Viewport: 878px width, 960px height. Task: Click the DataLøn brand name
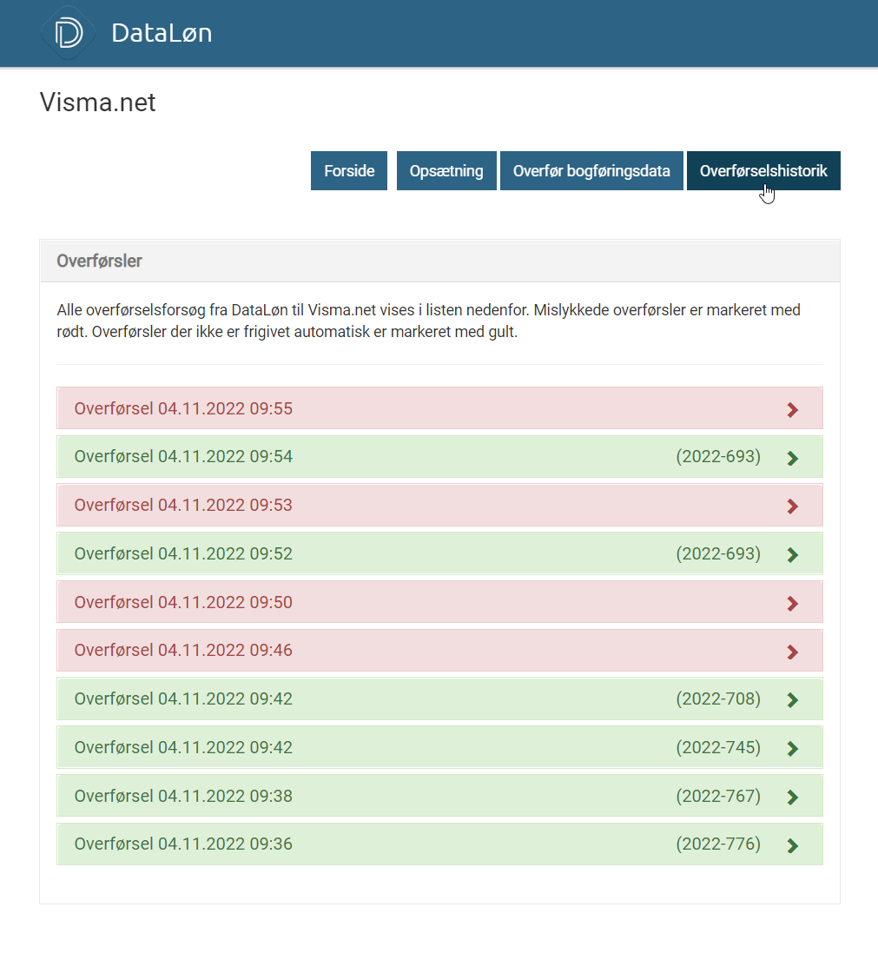(162, 34)
